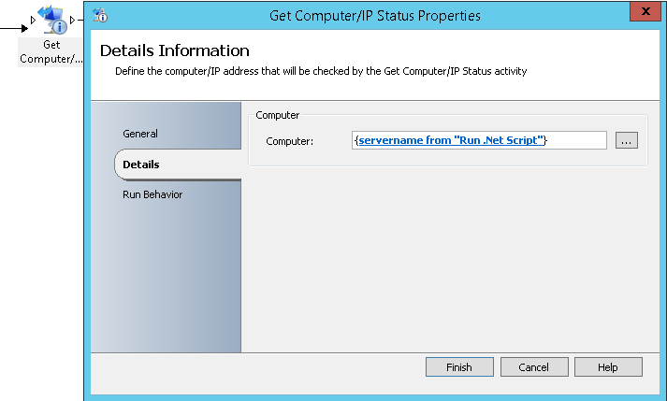Click the servername from "Run .Net Script" link
The height and width of the screenshot is (401, 667).
coord(451,140)
